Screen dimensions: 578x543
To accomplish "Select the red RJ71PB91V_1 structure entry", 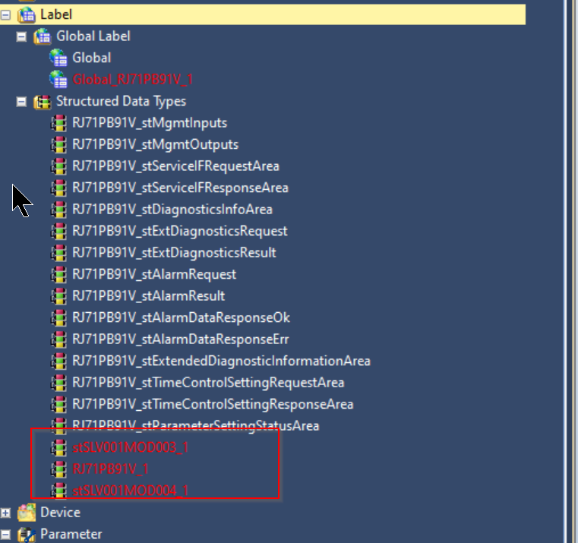I will click(x=110, y=469).
